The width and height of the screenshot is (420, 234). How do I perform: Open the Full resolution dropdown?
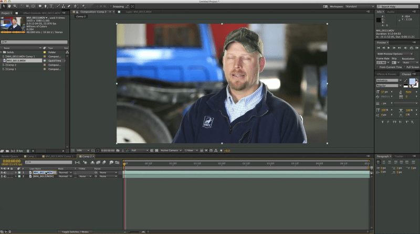click(140, 151)
